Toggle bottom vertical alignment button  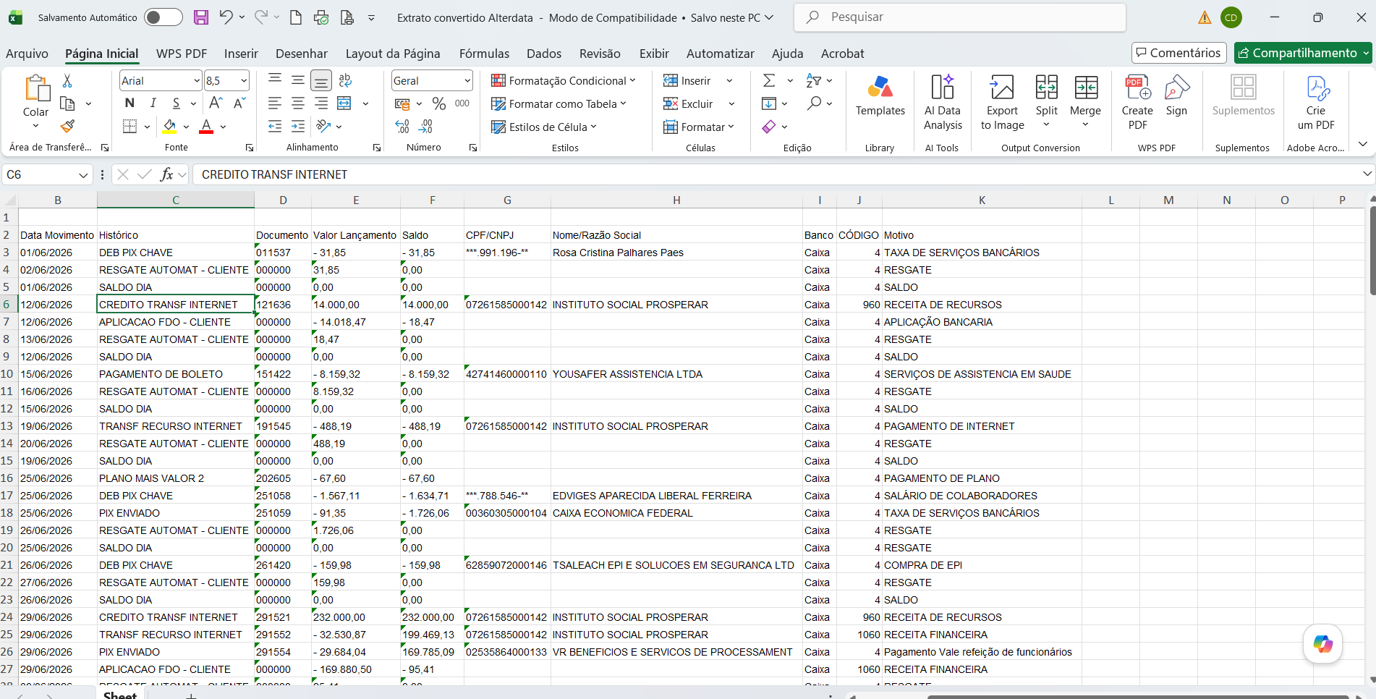pyautogui.click(x=321, y=80)
